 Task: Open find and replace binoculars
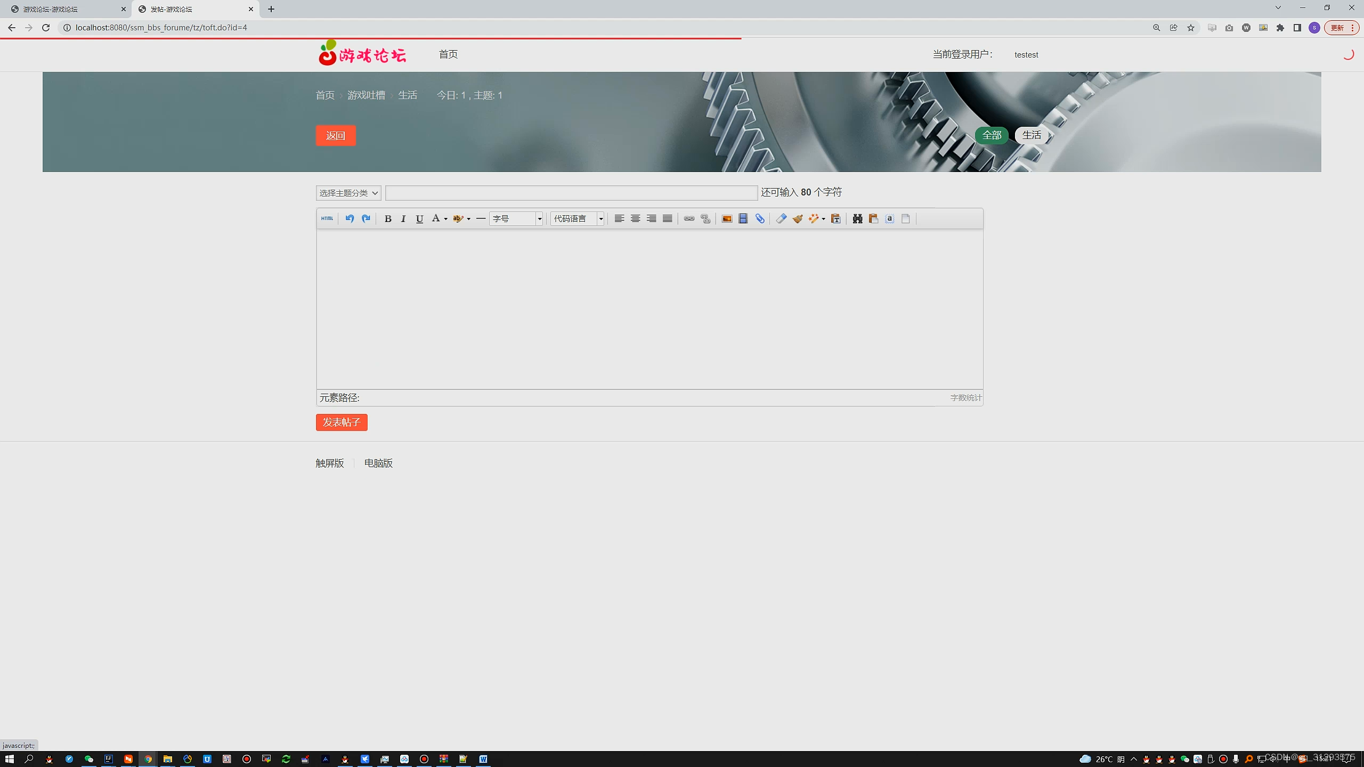(x=857, y=218)
